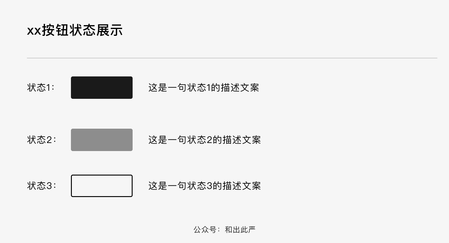449x243 pixels.
Task: Click "xx" at the start of the title
Action: [34, 31]
